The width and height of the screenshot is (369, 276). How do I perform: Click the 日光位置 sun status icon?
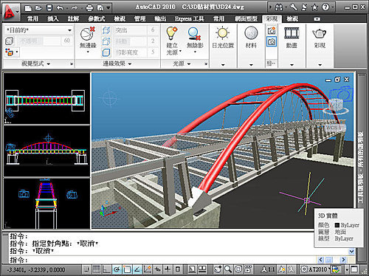pyautogui.click(x=223, y=33)
